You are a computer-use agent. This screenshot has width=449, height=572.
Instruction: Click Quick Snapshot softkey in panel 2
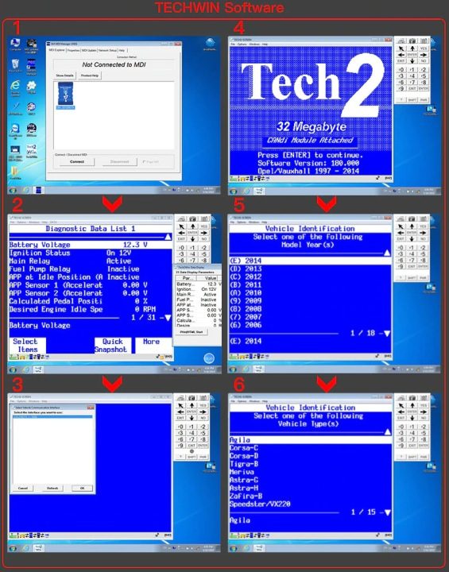112,346
